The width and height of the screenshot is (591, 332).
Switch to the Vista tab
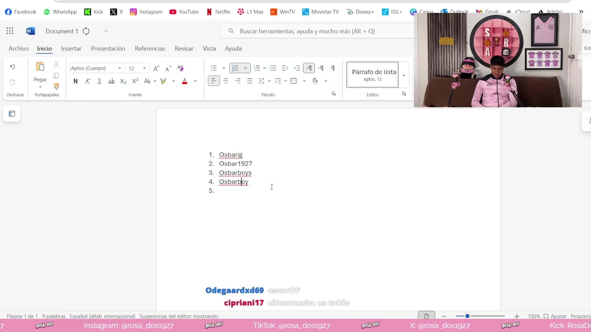209,48
